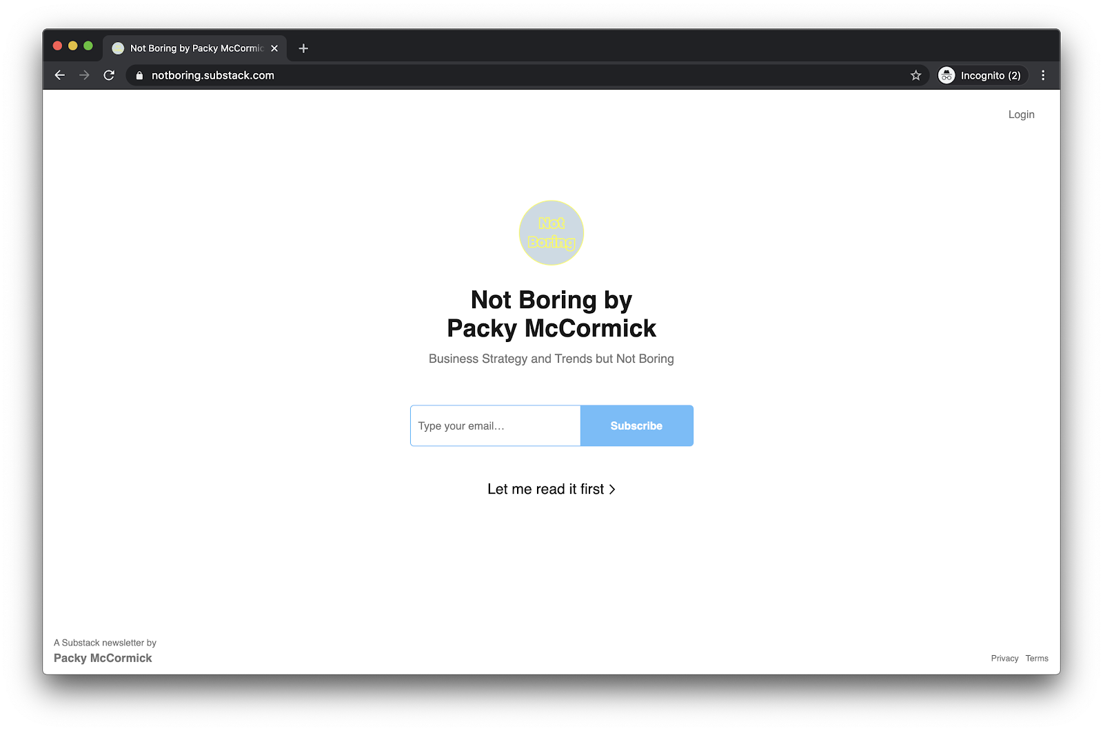Click the Not Boring round logo
This screenshot has width=1103, height=731.
551,232
